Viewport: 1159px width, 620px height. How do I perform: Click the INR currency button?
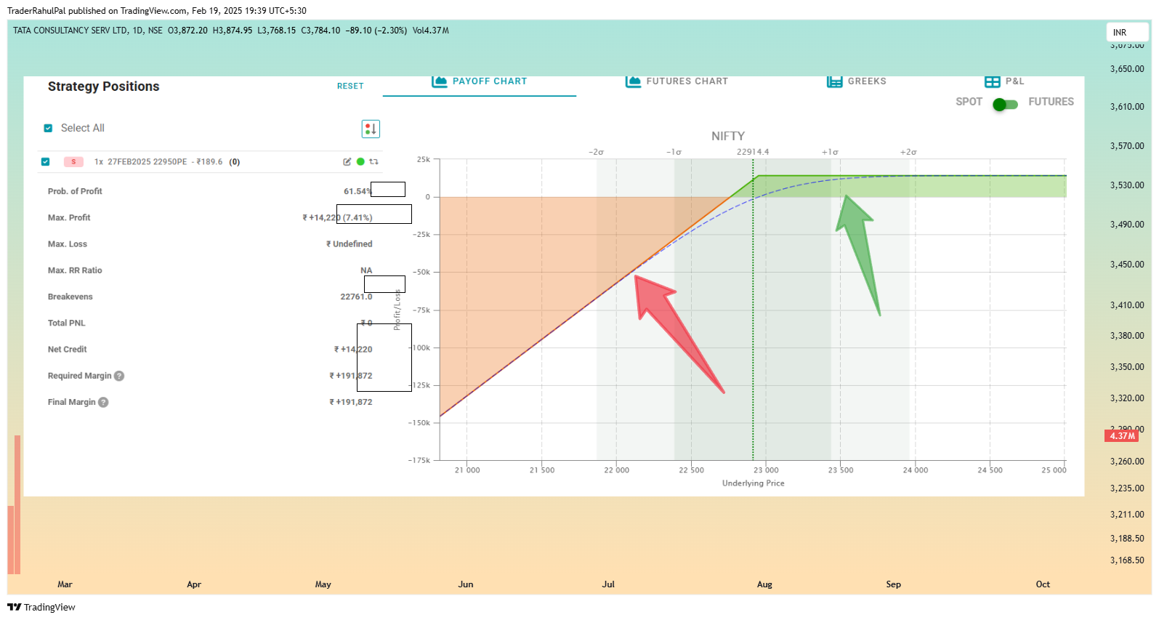coord(1128,32)
